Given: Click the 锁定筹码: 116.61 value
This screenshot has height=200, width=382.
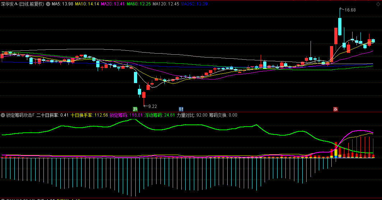Looking at the screenshot, I should click(126, 115).
